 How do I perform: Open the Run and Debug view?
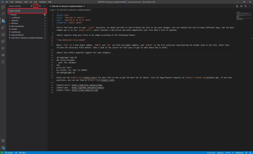[3, 28]
